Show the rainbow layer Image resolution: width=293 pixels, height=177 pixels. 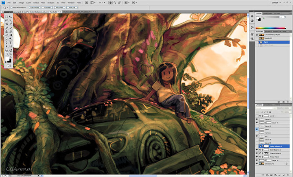pyautogui.click(x=257, y=133)
